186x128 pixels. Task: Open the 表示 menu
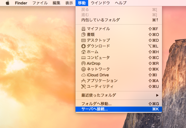tap(69, 3)
